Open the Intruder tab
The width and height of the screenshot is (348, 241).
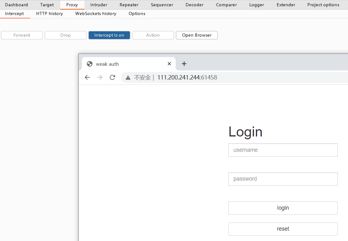coord(99,5)
